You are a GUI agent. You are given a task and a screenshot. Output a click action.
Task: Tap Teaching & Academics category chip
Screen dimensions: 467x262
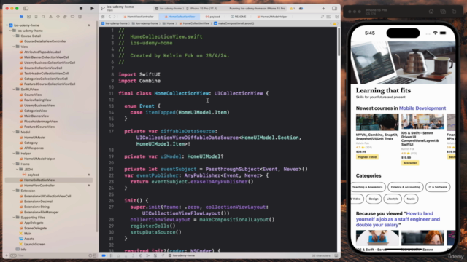click(368, 187)
